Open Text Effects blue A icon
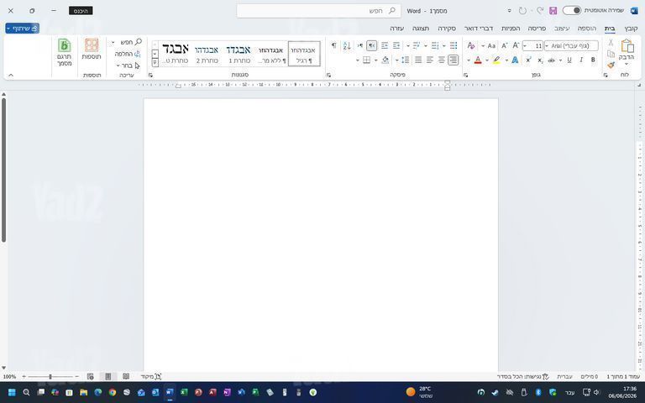The height and width of the screenshot is (403, 645). pyautogui.click(x=515, y=60)
